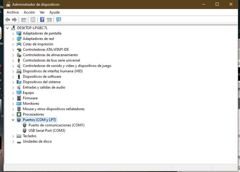
Task: Click the Entradas y salidas de audio icon
Action: (x=19, y=87)
